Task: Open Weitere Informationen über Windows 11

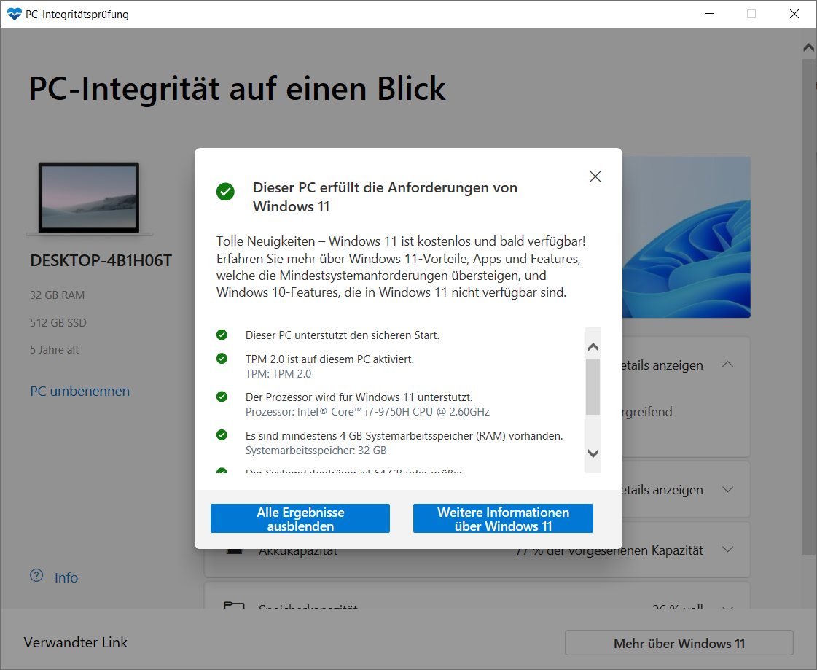Action: tap(503, 518)
